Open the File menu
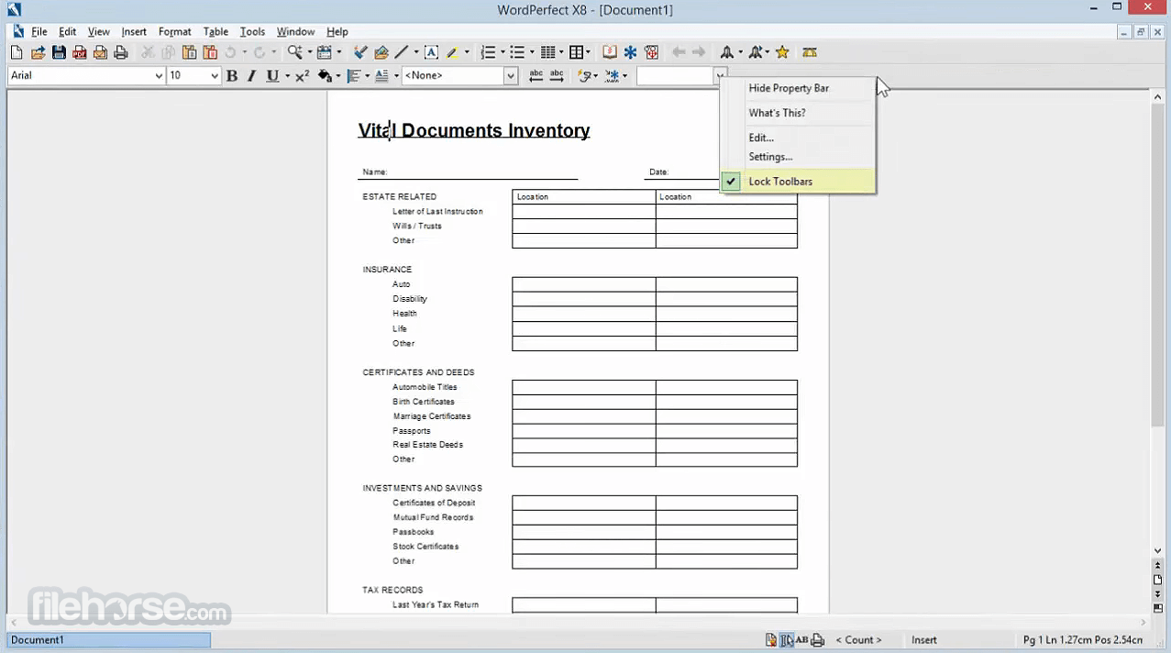Screen dimensions: 1171x653 (x=39, y=31)
